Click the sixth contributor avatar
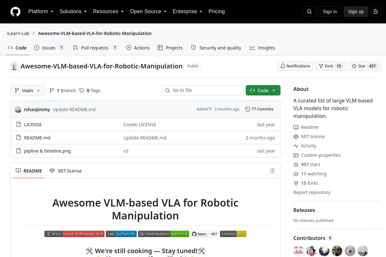The image size is (386, 257). [x=363, y=251]
